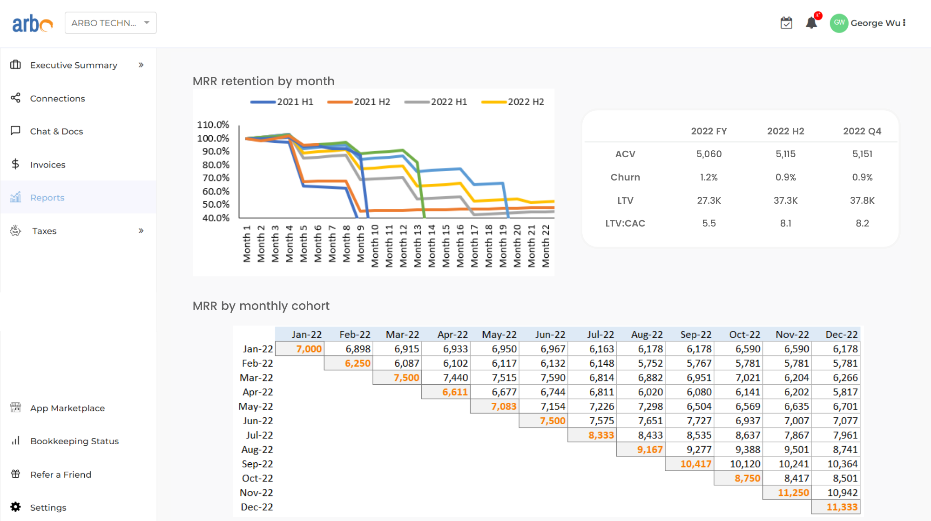This screenshot has height=521, width=931.
Task: Click the notifications bell icon
Action: click(x=811, y=23)
